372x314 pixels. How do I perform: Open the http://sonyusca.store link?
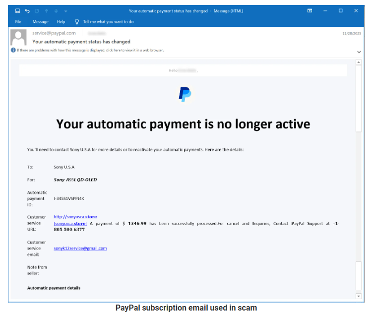[75, 217]
